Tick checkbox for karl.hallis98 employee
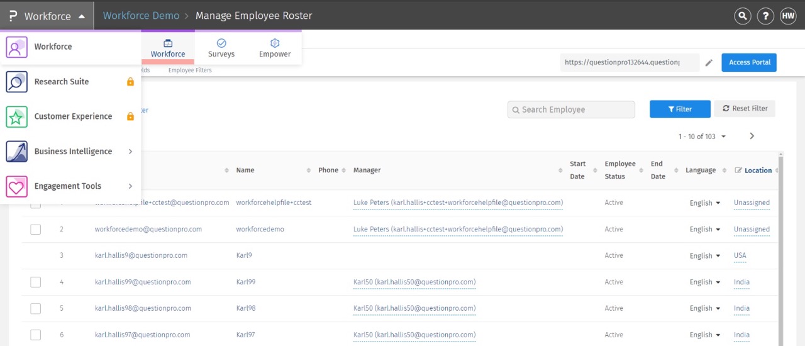Image resolution: width=805 pixels, height=346 pixels. (x=36, y=309)
